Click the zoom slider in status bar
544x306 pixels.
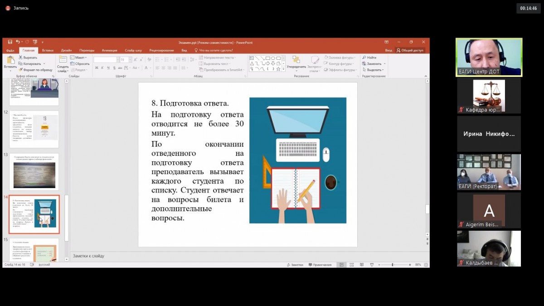tap(393, 265)
